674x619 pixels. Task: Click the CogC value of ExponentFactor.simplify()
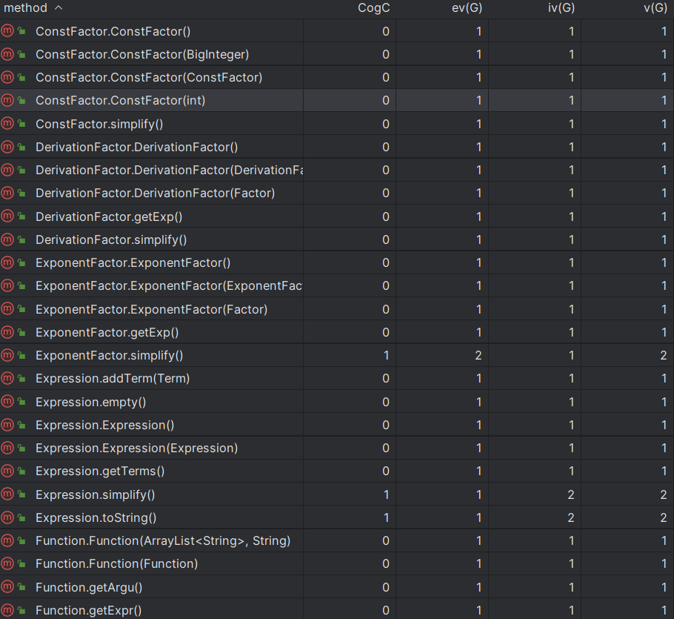(386, 355)
